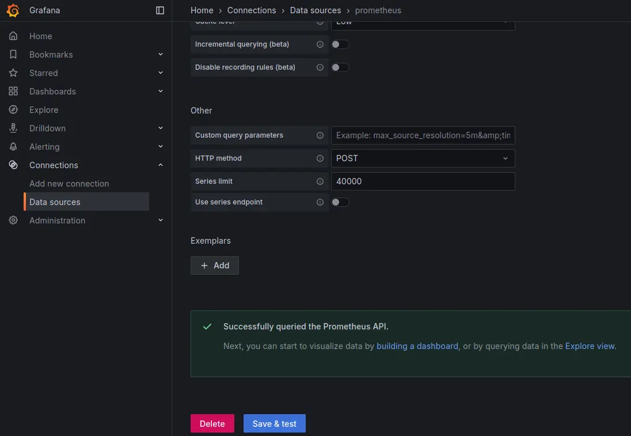
Task: Toggle Incremental querying (beta) switch
Action: 340,44
